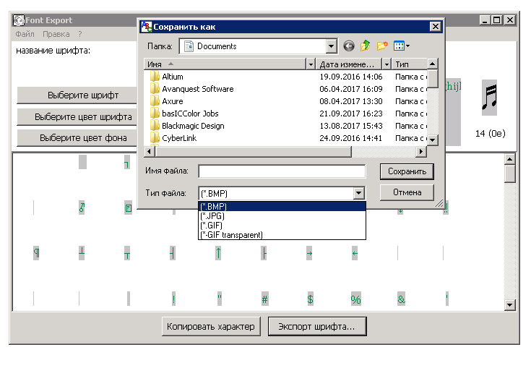This screenshot has width=531, height=368.
Task: Select the pilcrow paragraph glyph
Action: point(36,253)
